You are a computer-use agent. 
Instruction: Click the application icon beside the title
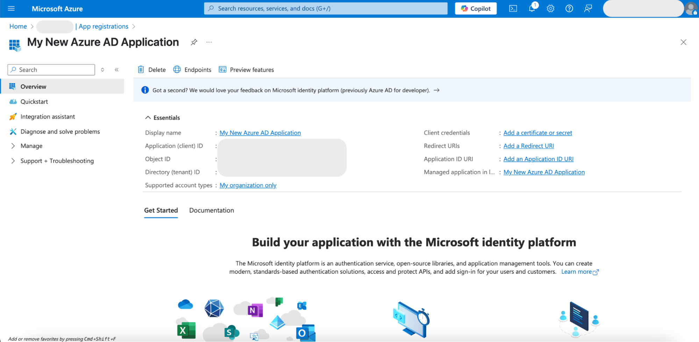[x=15, y=45]
